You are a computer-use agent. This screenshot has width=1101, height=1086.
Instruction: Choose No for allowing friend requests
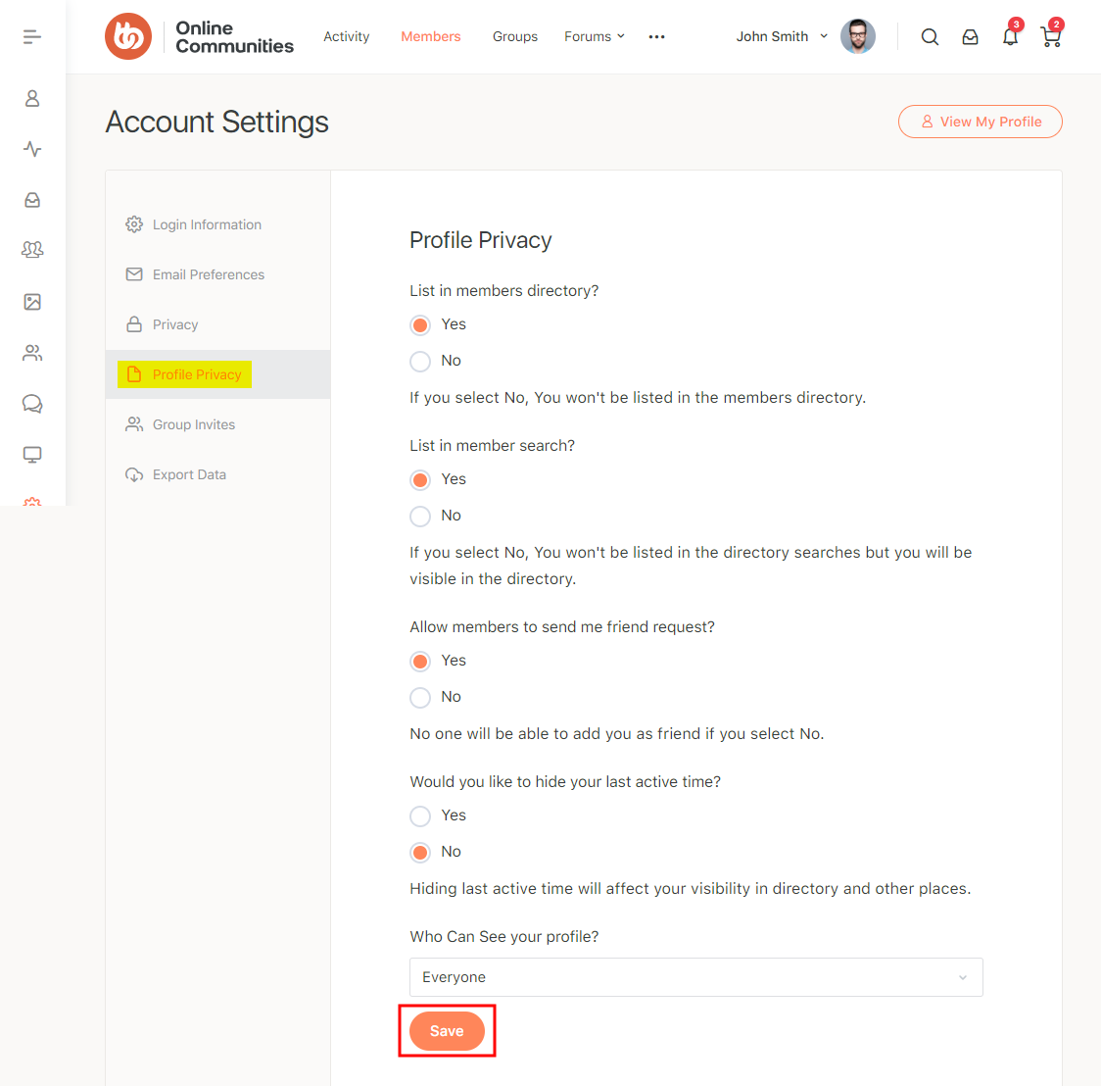pos(420,697)
